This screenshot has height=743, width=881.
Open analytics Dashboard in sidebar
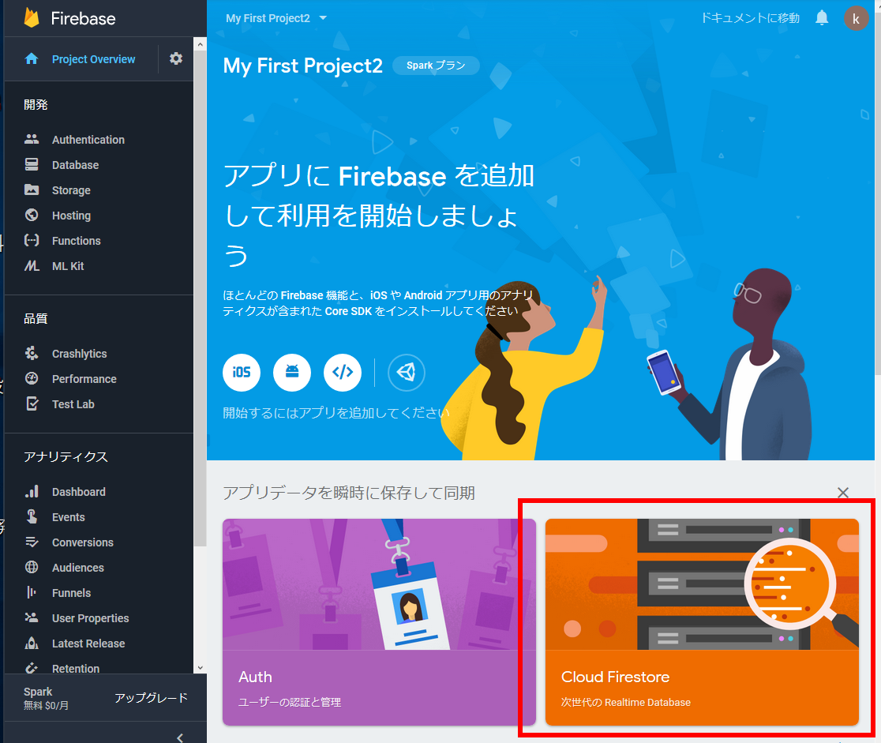tap(79, 492)
